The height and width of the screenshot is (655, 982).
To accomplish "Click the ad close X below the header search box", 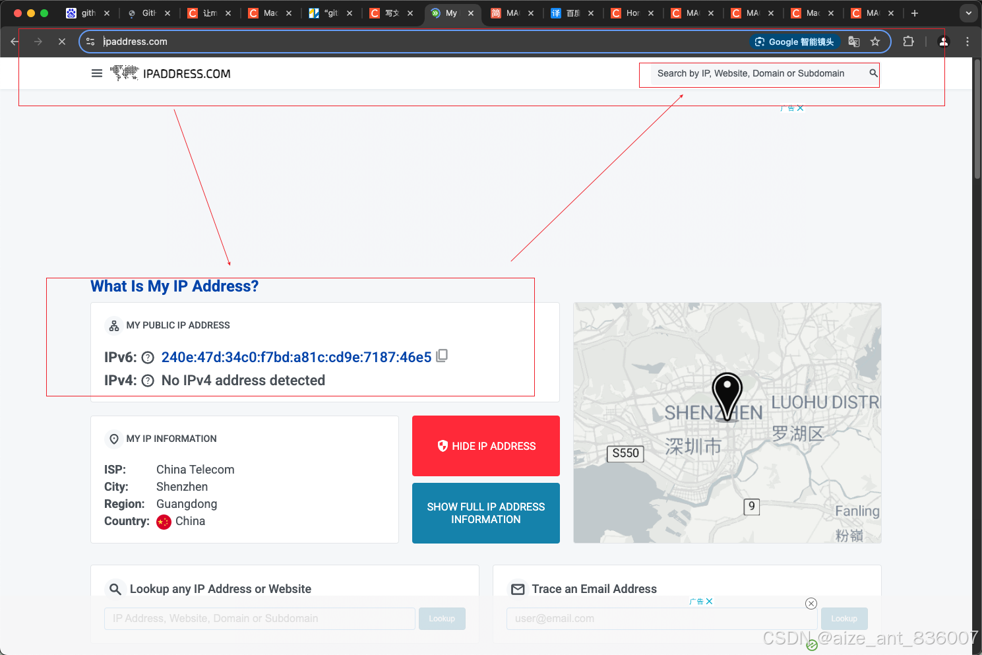I will [x=800, y=108].
